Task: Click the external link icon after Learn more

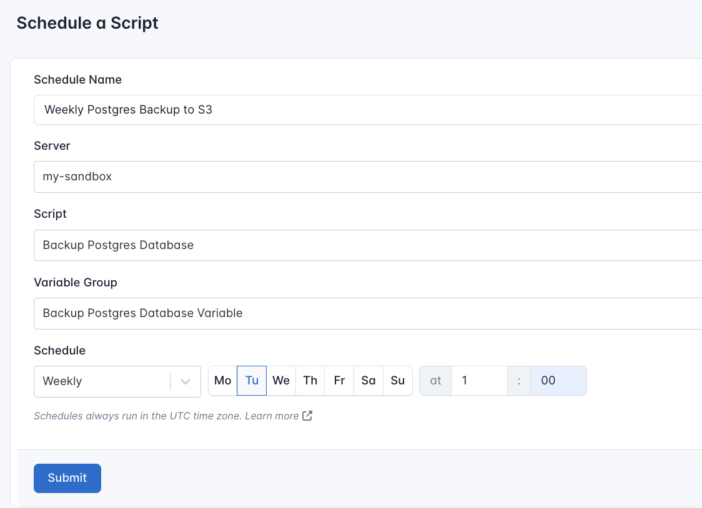Action: pyautogui.click(x=307, y=416)
